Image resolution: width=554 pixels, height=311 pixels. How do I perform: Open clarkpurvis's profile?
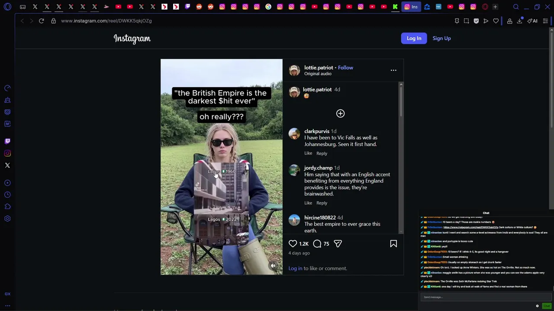(317, 131)
